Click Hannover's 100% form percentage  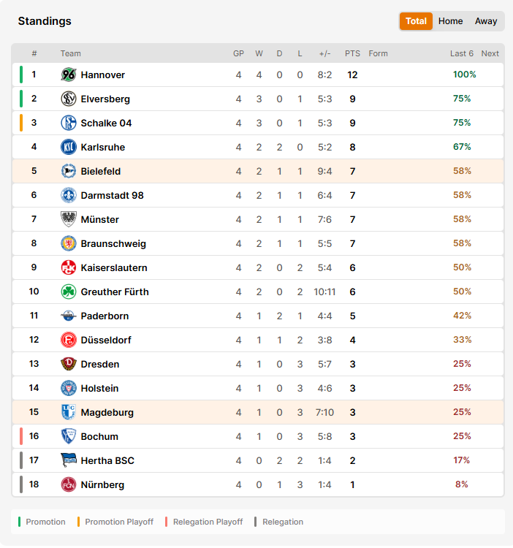click(x=465, y=75)
